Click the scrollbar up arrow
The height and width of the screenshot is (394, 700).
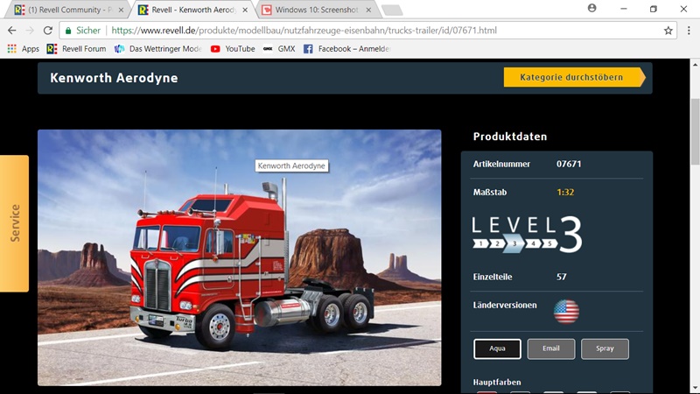tap(695, 64)
